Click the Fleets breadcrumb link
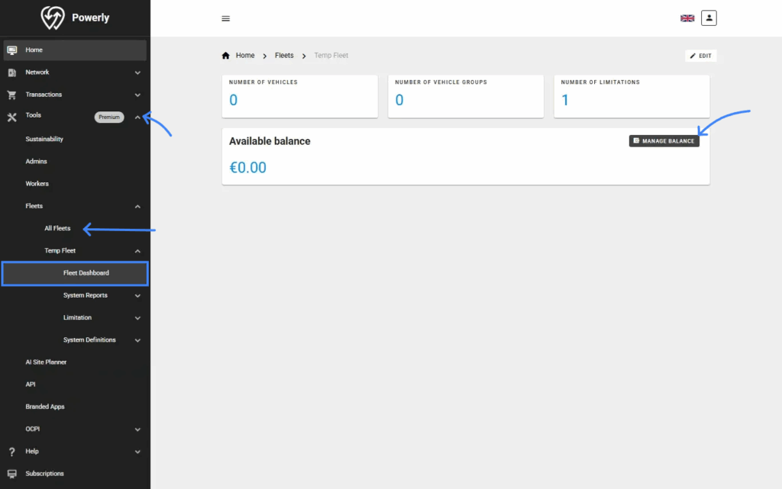 [x=283, y=56]
